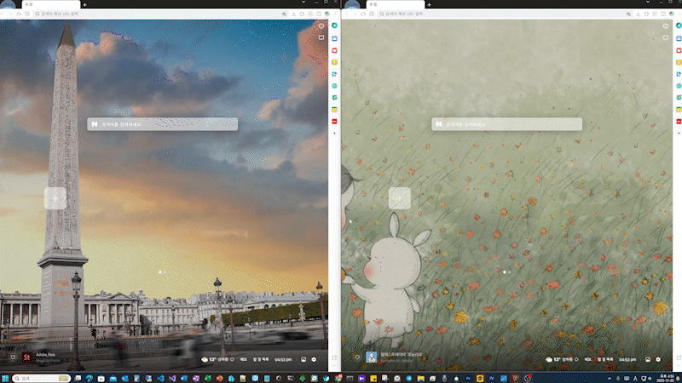The width and height of the screenshot is (682, 383).
Task: Click Naver search box on left page
Action: click(162, 124)
